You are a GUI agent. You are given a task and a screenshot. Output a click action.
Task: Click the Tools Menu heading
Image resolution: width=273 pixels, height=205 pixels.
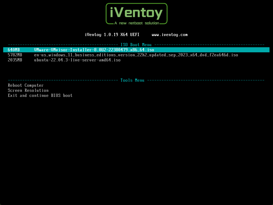pos(132,80)
